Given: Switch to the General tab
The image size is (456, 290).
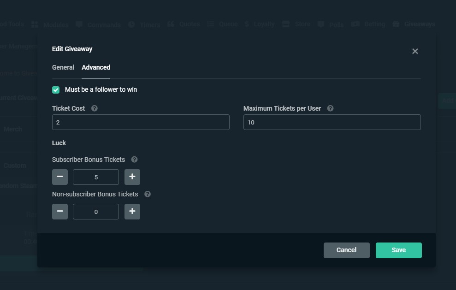Looking at the screenshot, I should pyautogui.click(x=63, y=67).
